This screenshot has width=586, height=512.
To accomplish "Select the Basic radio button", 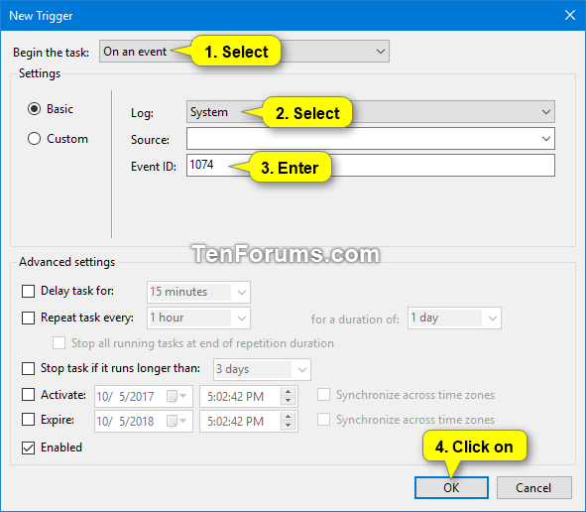I will click(34, 109).
